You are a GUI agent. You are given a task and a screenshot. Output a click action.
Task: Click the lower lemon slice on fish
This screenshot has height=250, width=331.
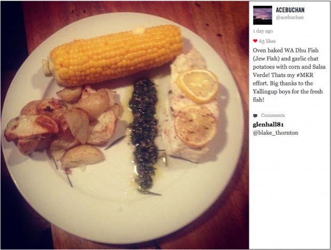coord(196,126)
